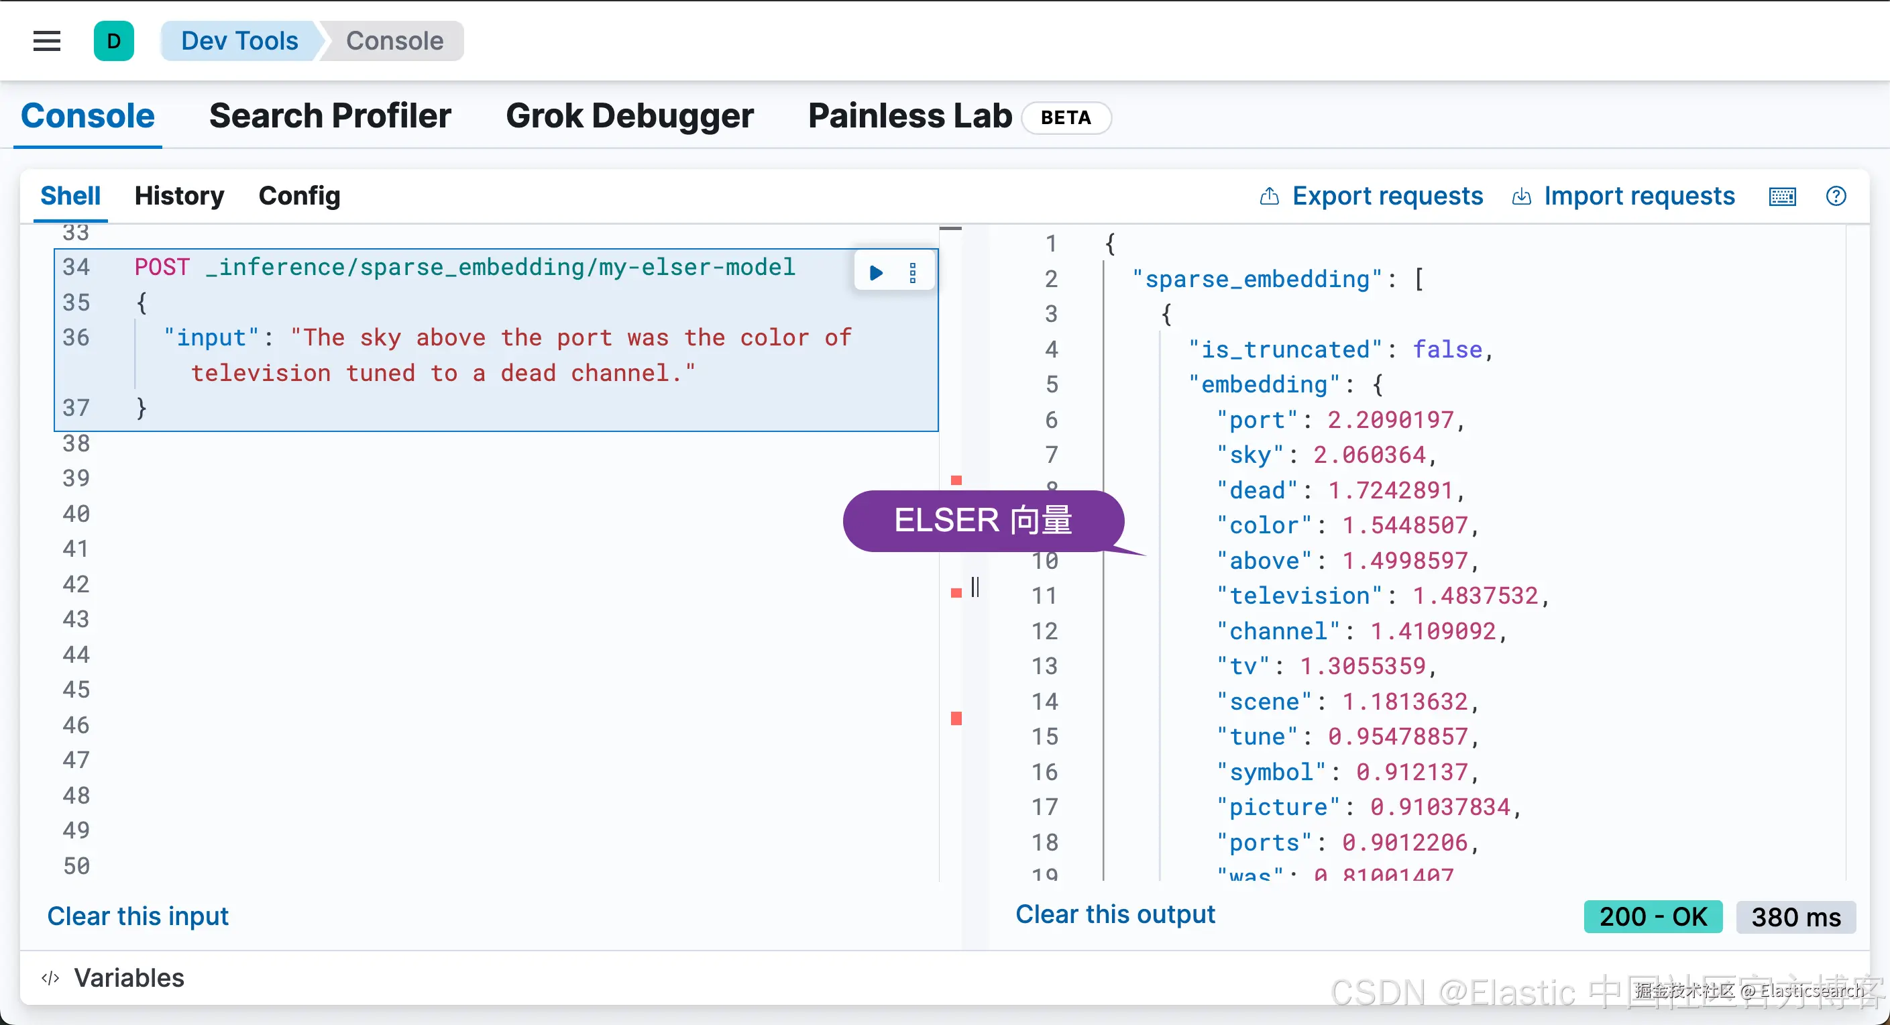Click the green D space avatar

114,41
